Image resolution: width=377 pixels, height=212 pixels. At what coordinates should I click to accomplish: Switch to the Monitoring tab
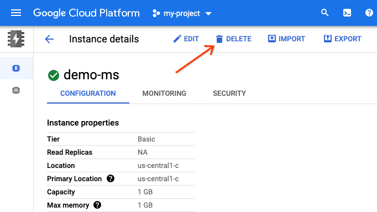point(164,94)
